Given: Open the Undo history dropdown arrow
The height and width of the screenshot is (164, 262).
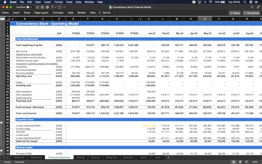Looking at the screenshot, I should click(55, 7).
